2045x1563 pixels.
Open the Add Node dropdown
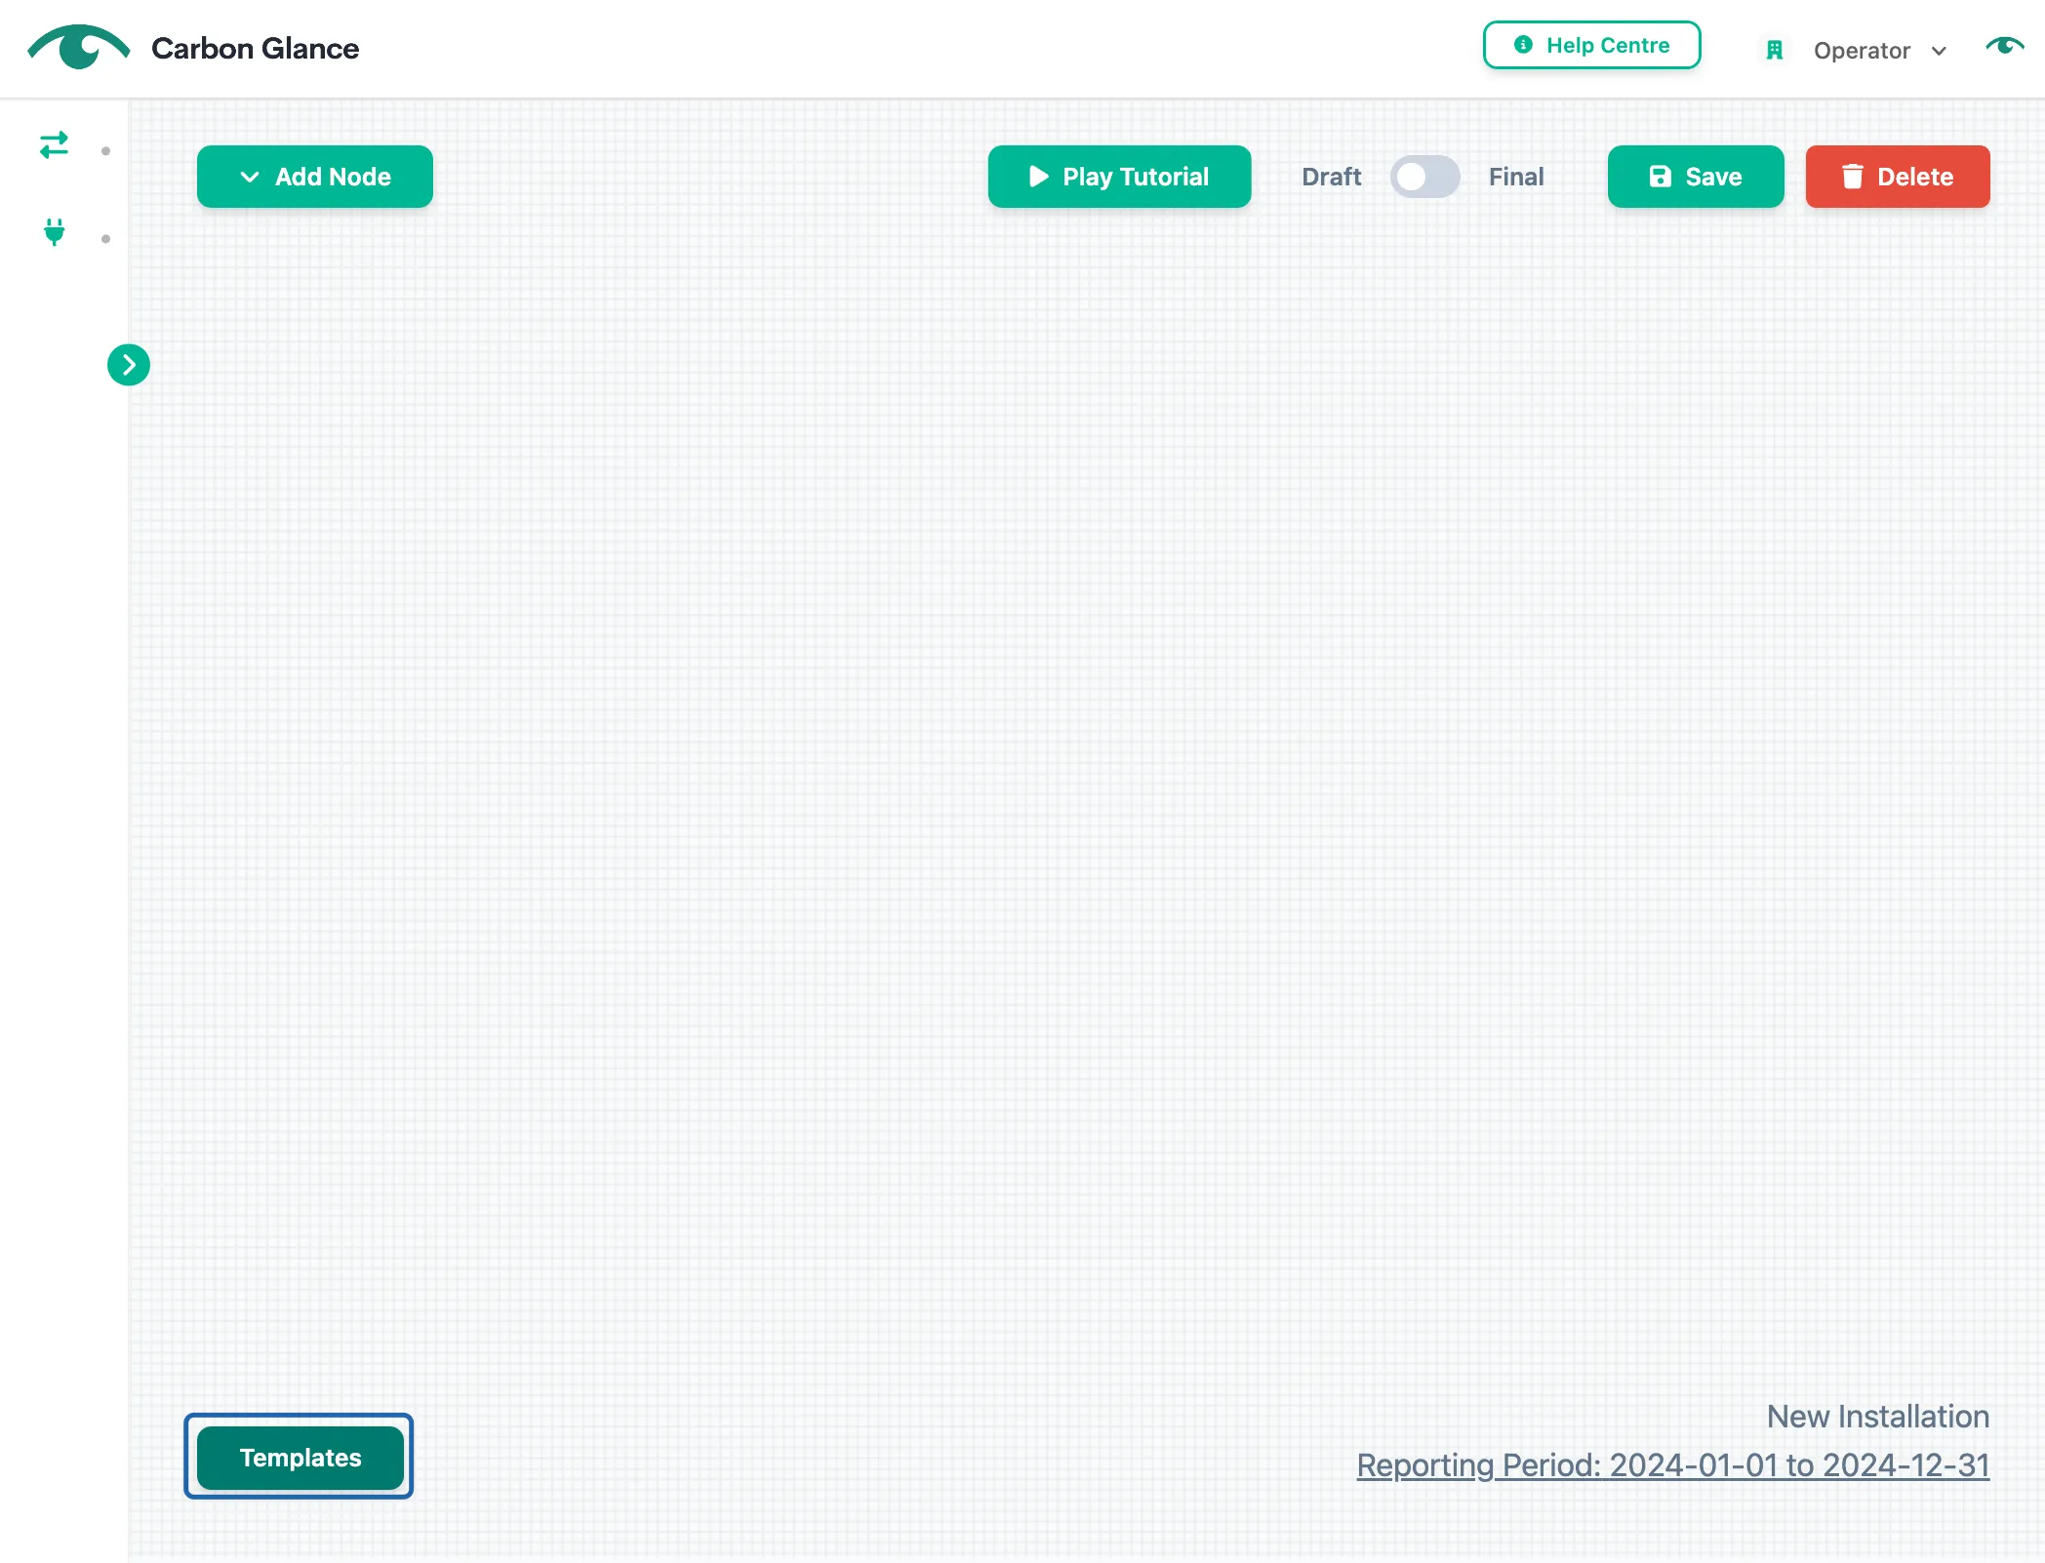[x=315, y=177]
